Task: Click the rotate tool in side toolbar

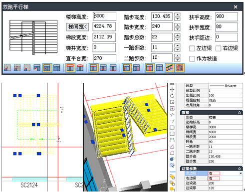Action: tap(172, 96)
